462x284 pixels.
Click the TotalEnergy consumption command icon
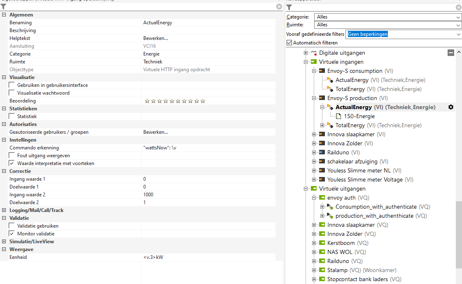point(330,89)
